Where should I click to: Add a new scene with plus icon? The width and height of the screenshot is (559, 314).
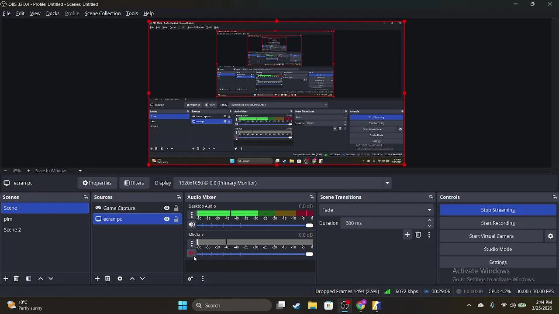tap(6, 279)
